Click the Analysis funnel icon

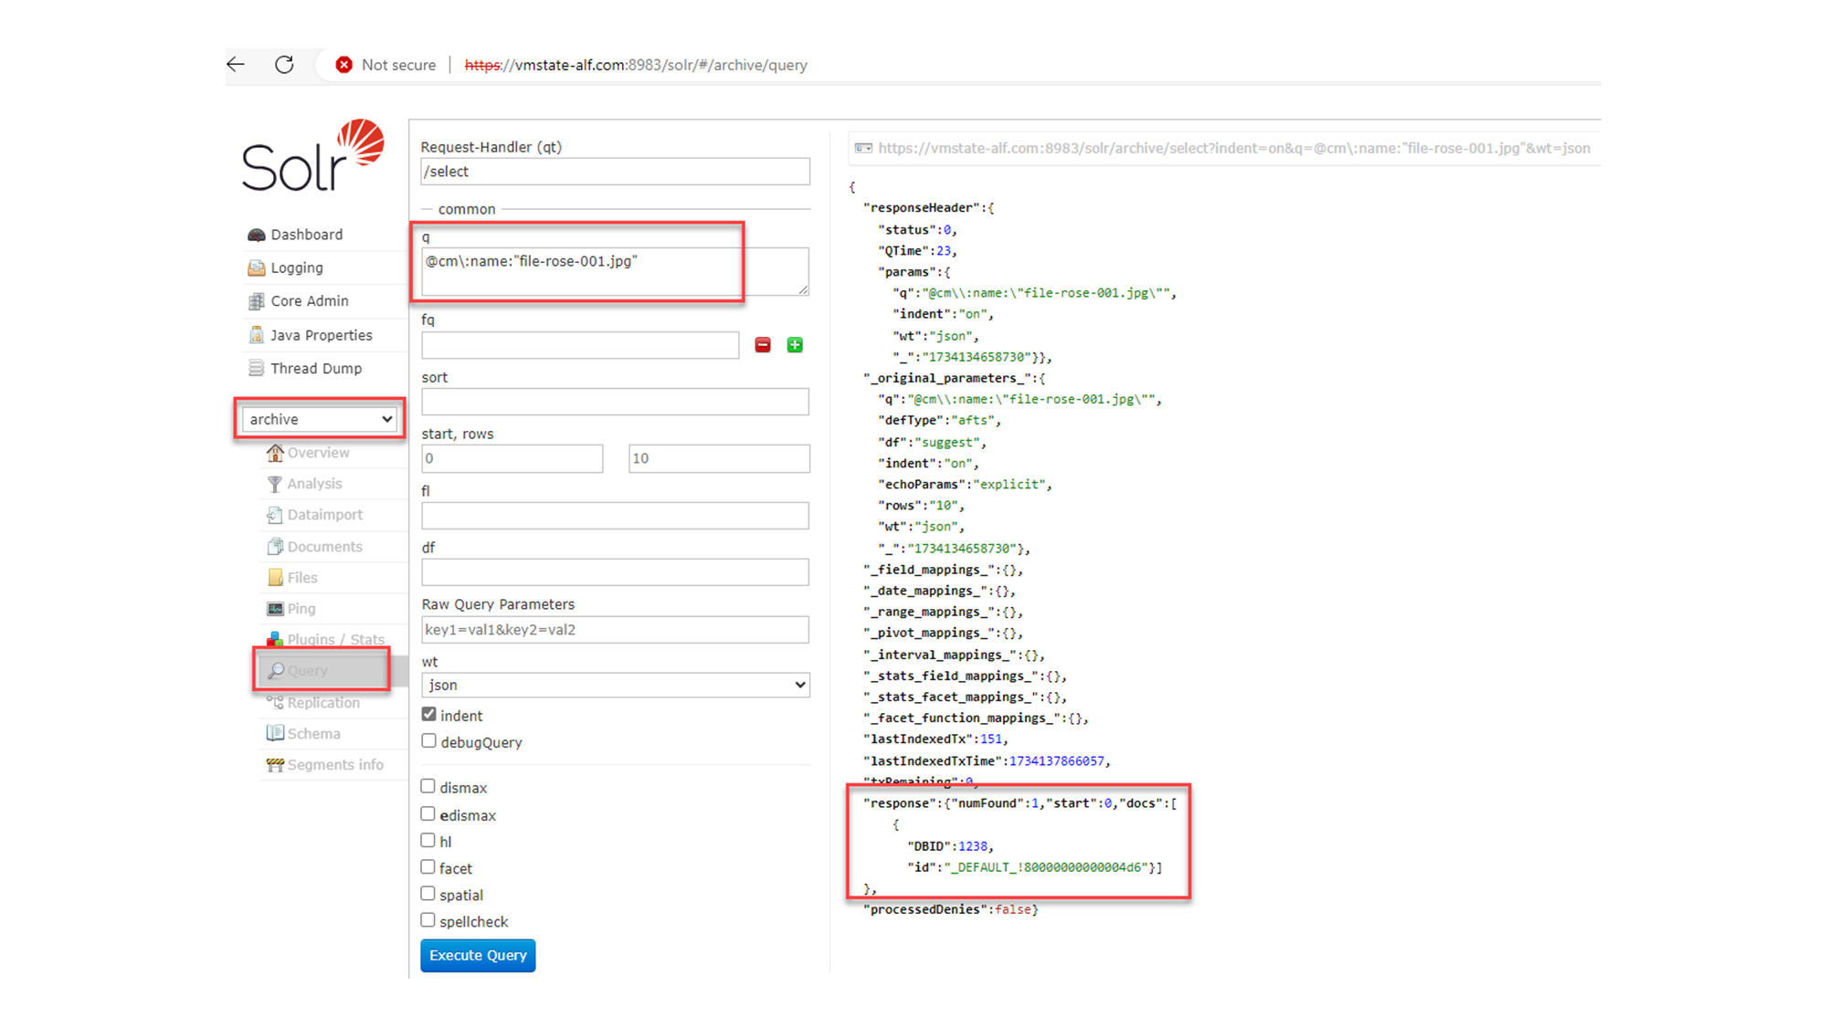[x=275, y=484]
